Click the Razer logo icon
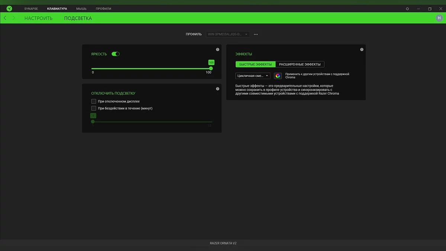The height and width of the screenshot is (251, 446). click(x=9, y=9)
